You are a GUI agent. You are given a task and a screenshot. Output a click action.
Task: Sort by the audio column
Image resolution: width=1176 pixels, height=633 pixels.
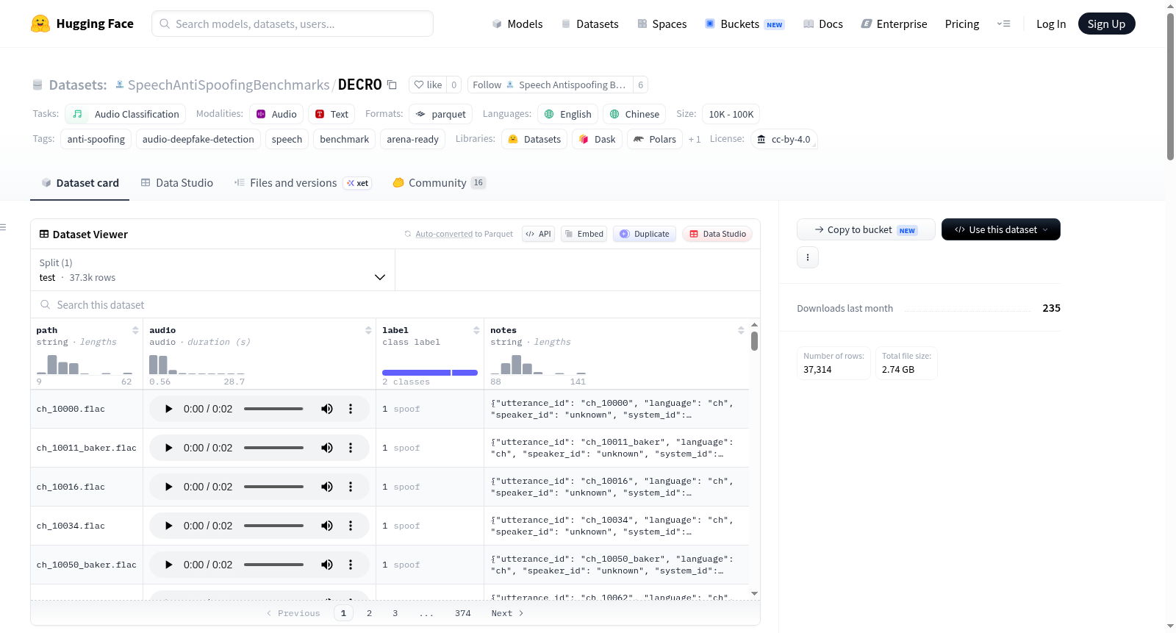click(368, 330)
